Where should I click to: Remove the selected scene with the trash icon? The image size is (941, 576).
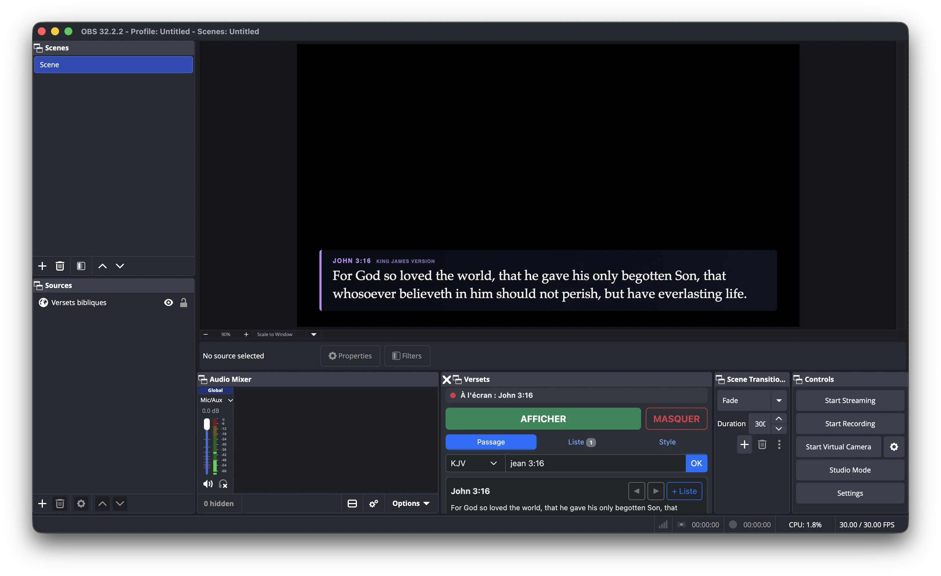(x=60, y=266)
